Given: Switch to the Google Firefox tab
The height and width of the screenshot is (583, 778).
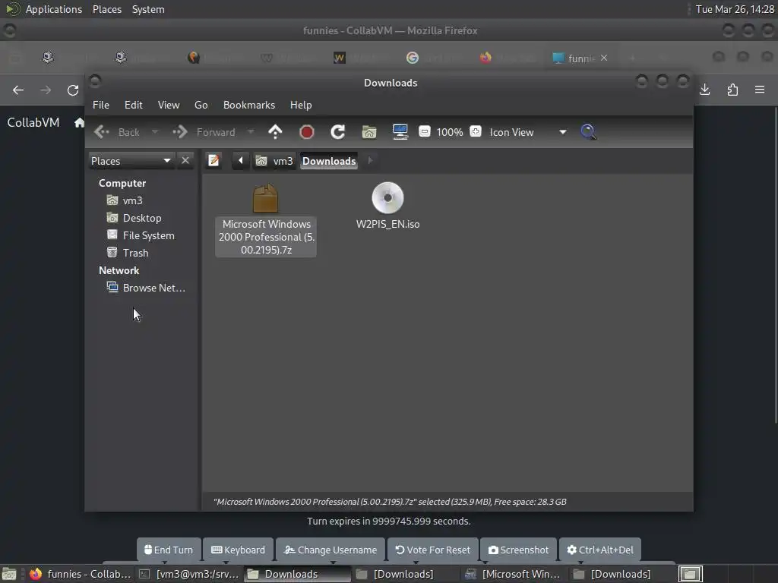Looking at the screenshot, I should pos(412,58).
